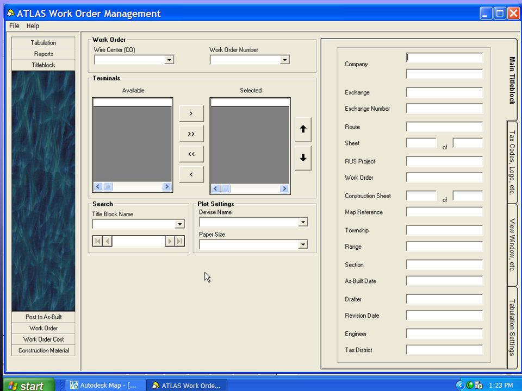Click first Construction Sheet field
This screenshot has height=391, width=522.
pyautogui.click(x=421, y=196)
